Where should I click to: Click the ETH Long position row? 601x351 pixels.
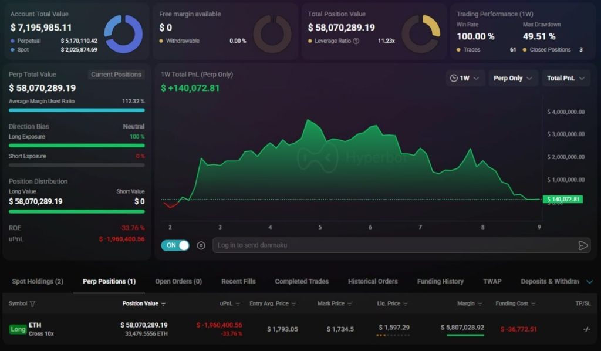click(x=300, y=329)
